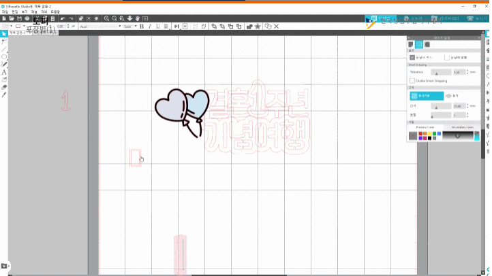
Task: Activate the Pan hand tool
Action: pos(138,18)
